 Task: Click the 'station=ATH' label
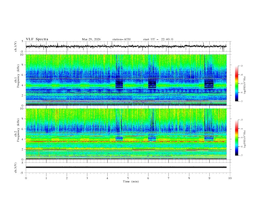click(121, 39)
